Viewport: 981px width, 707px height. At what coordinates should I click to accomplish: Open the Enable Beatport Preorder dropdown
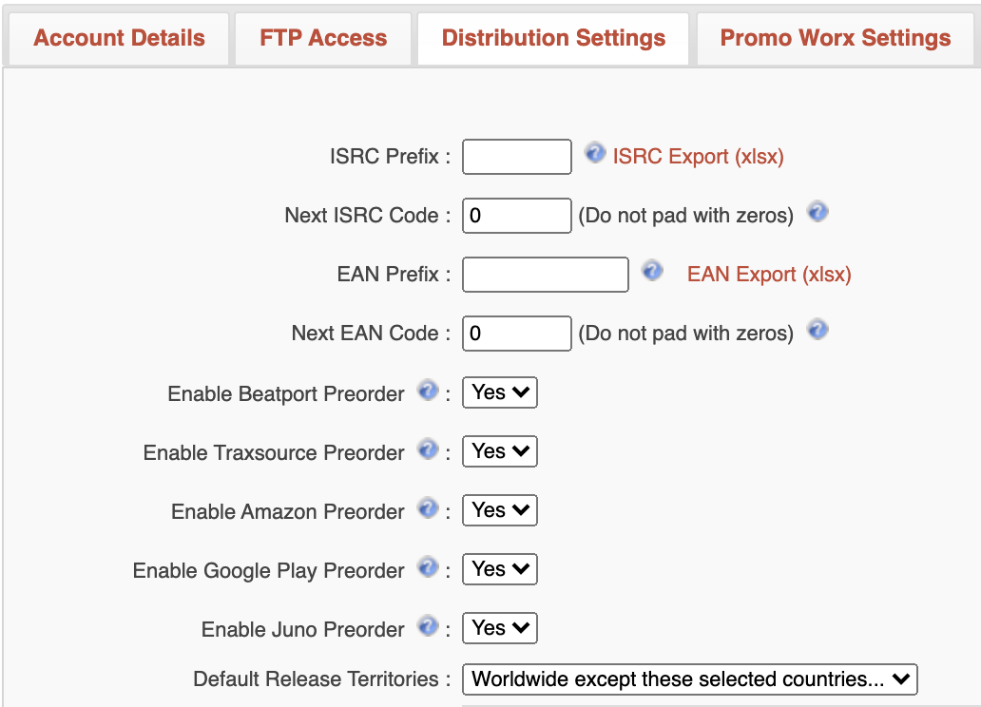click(500, 392)
